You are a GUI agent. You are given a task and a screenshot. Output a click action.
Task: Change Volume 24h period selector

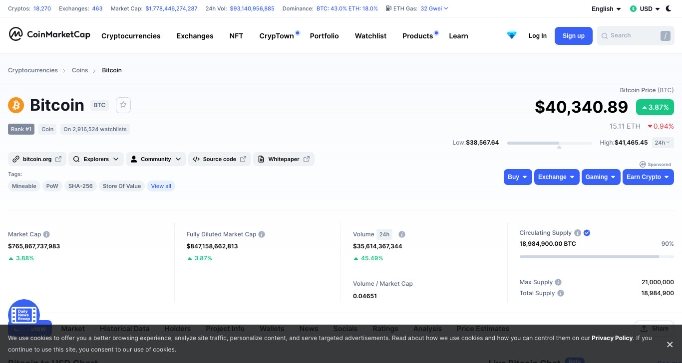point(384,234)
